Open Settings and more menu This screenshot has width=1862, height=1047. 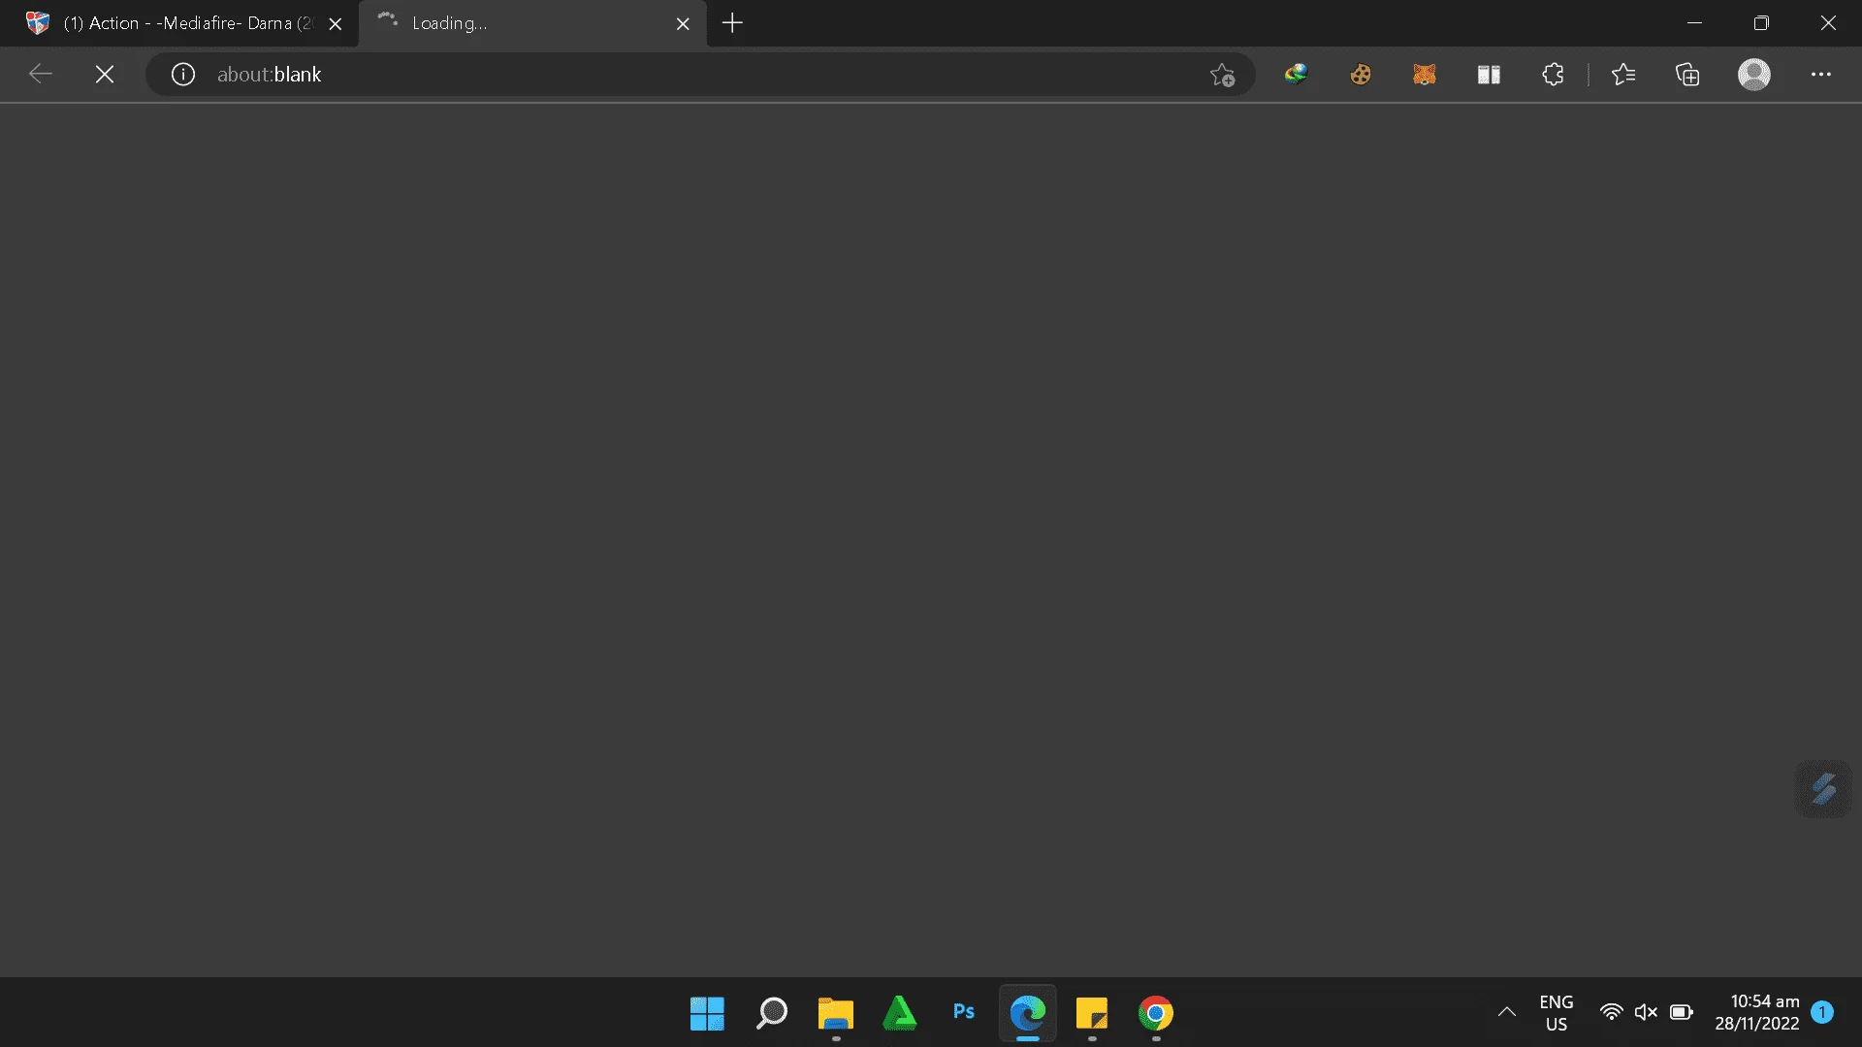(1821, 75)
